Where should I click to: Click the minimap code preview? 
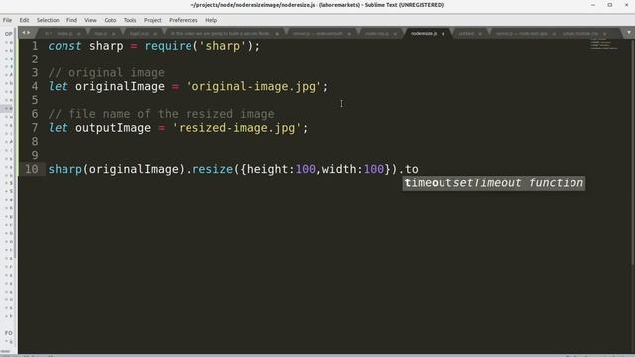[x=604, y=44]
